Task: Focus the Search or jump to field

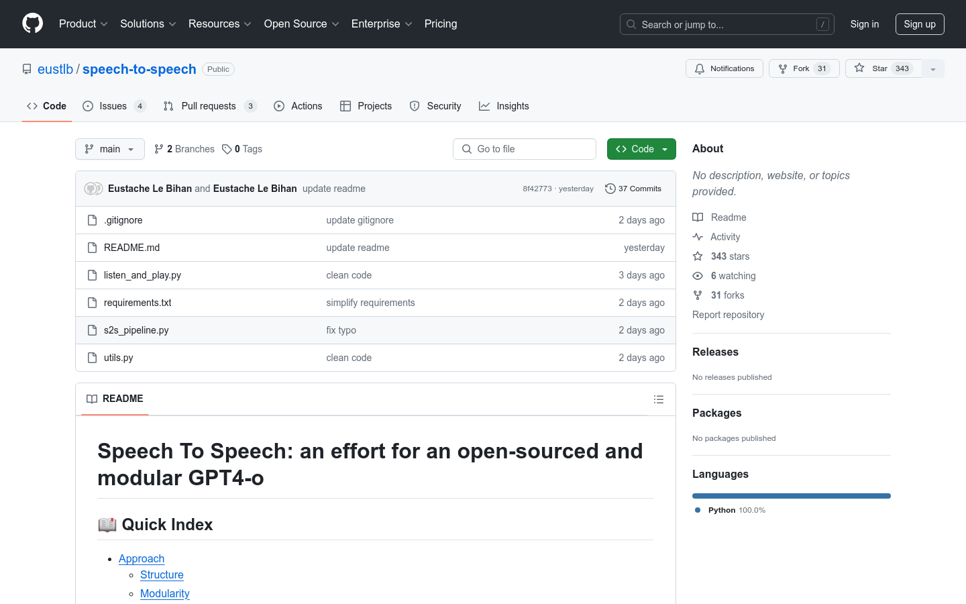Action: pyautogui.click(x=727, y=24)
